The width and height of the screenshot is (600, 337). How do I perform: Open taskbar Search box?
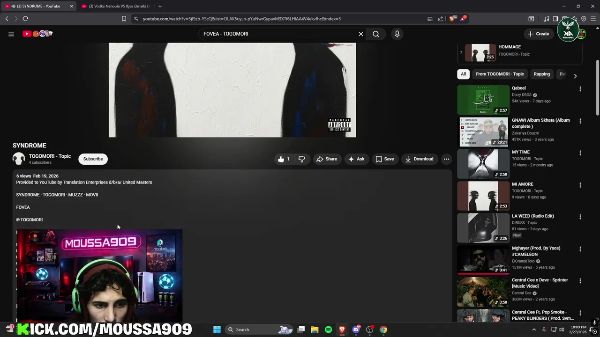pyautogui.click(x=258, y=330)
